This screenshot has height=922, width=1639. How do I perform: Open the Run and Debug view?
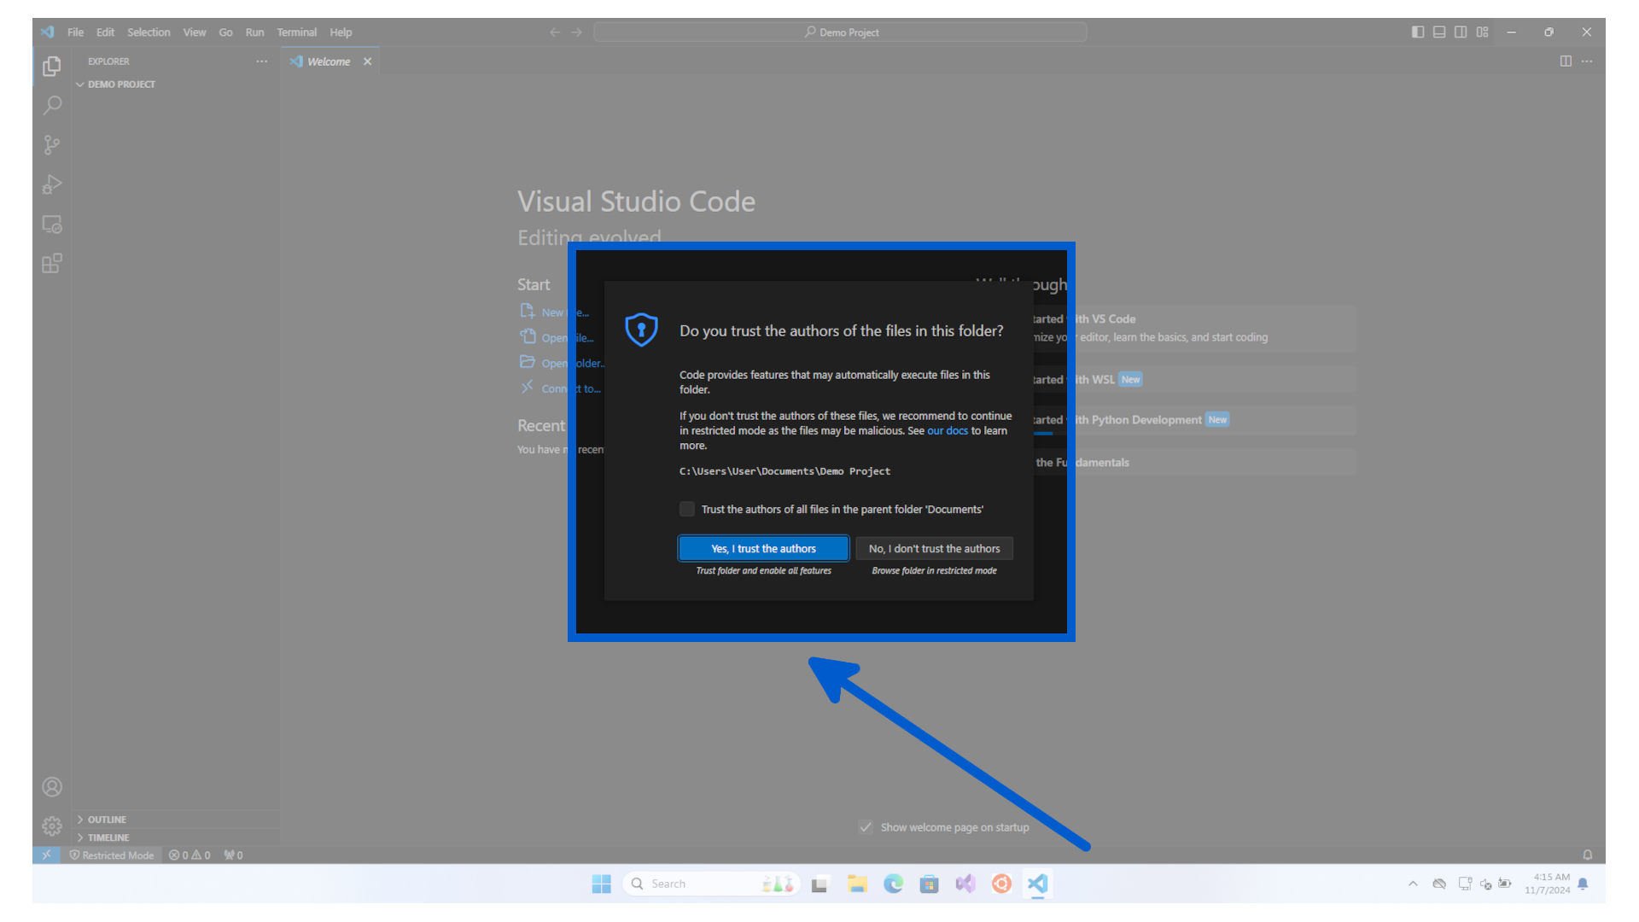click(52, 184)
